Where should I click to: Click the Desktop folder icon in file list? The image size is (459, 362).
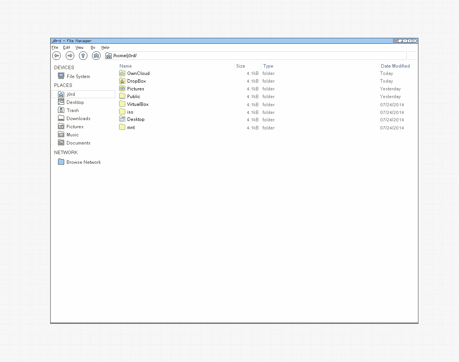tap(122, 119)
